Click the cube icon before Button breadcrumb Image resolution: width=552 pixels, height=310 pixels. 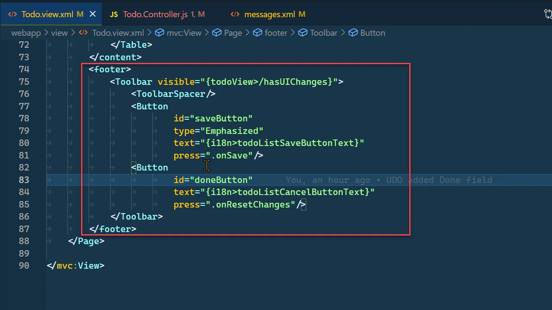(353, 33)
